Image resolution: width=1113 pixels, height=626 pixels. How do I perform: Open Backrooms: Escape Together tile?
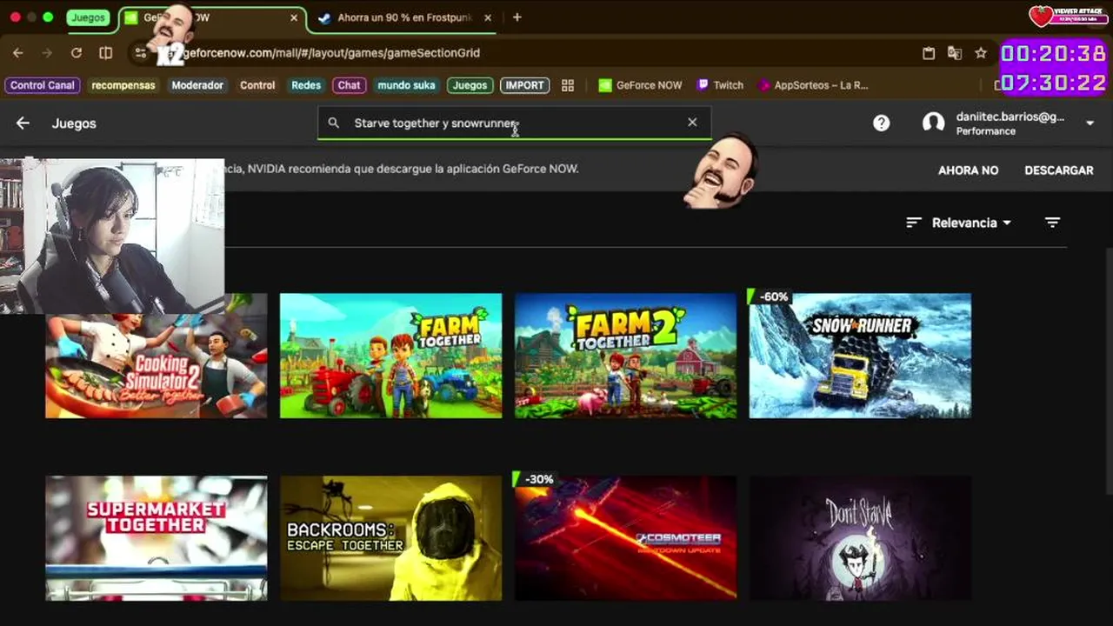point(390,538)
